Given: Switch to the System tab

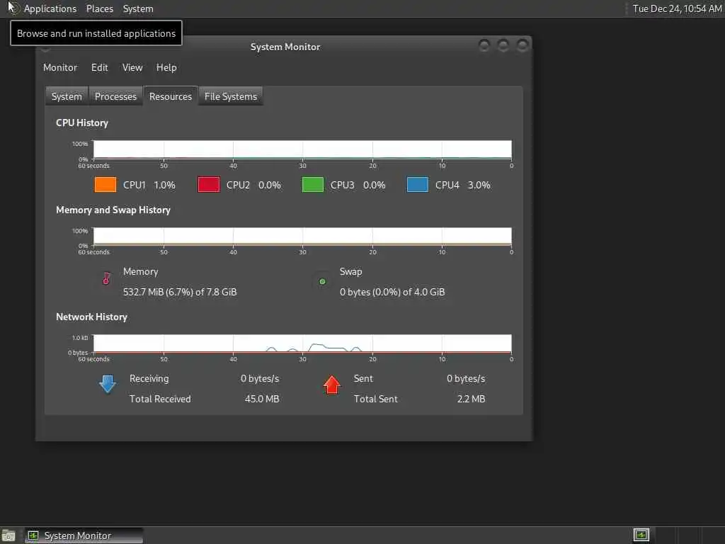Looking at the screenshot, I should [67, 96].
